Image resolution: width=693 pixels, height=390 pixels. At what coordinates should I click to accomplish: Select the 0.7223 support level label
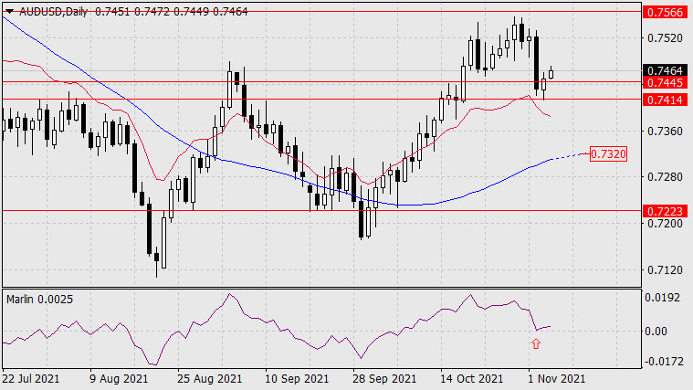665,211
